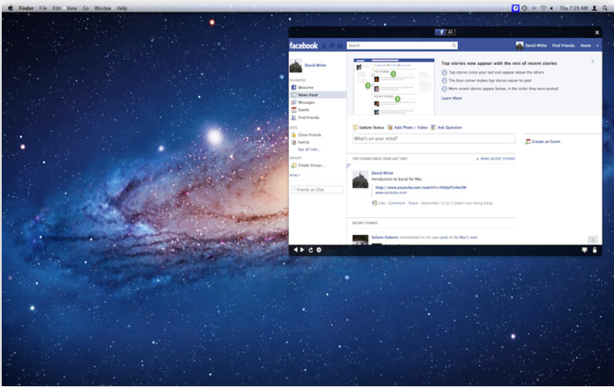Screen dimensions: 614x387
Task: Open messages icon in Facebook header
Action: (332, 46)
